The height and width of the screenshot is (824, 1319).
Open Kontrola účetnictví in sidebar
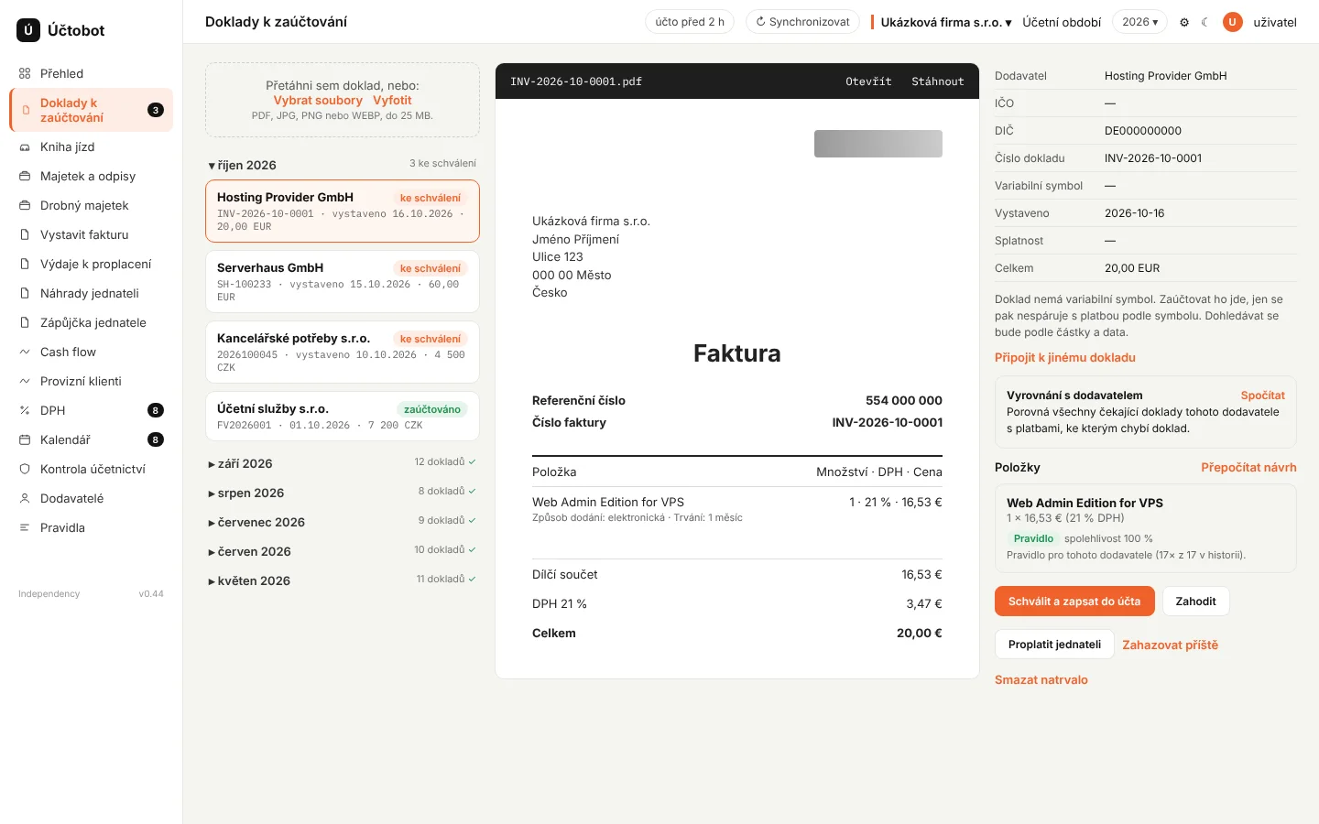click(91, 469)
